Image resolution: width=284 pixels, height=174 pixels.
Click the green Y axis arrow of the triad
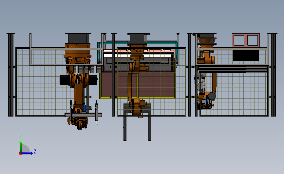pyautogui.click(x=21, y=147)
